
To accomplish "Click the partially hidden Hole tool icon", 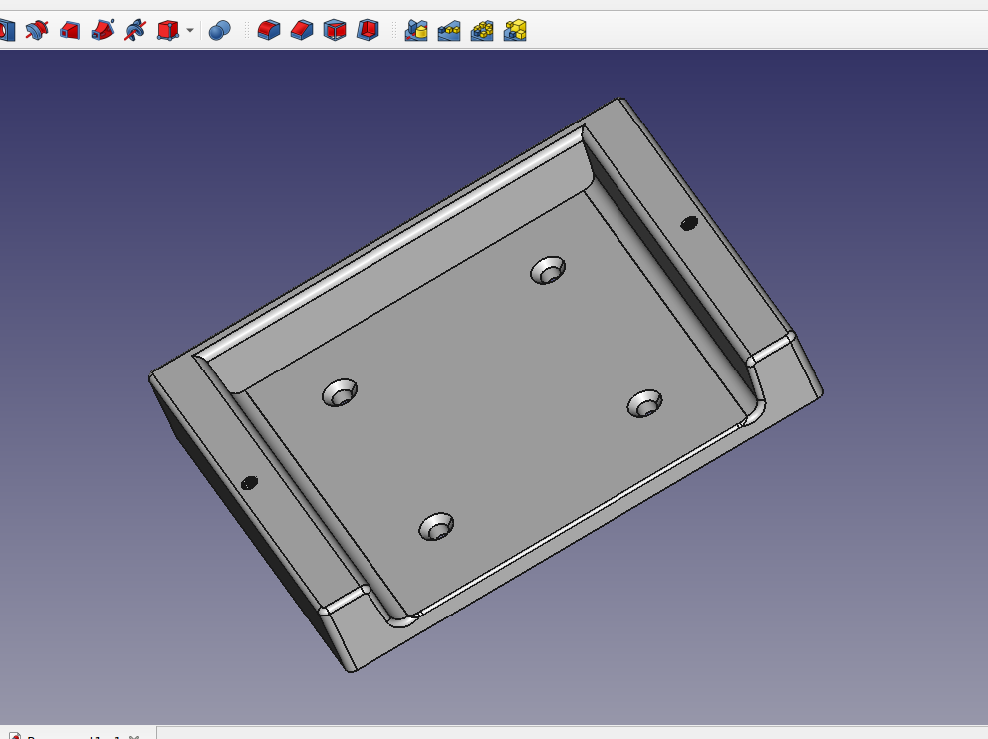I will click(x=6, y=31).
